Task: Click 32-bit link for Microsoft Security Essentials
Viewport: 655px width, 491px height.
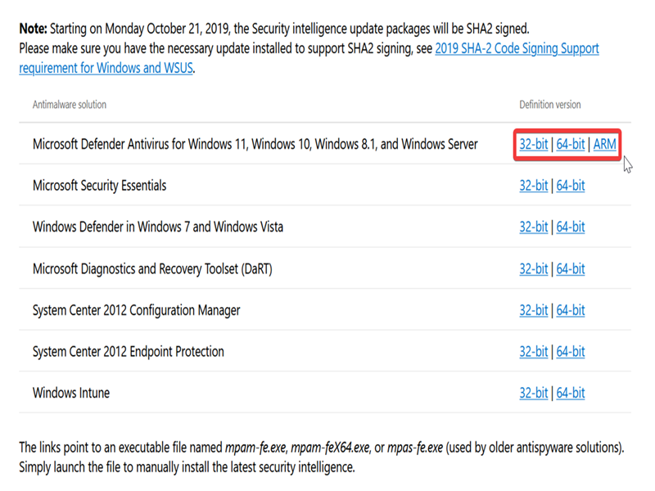Action: pos(534,186)
